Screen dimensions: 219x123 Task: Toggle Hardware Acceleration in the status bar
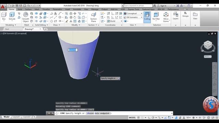[x=208, y=118]
